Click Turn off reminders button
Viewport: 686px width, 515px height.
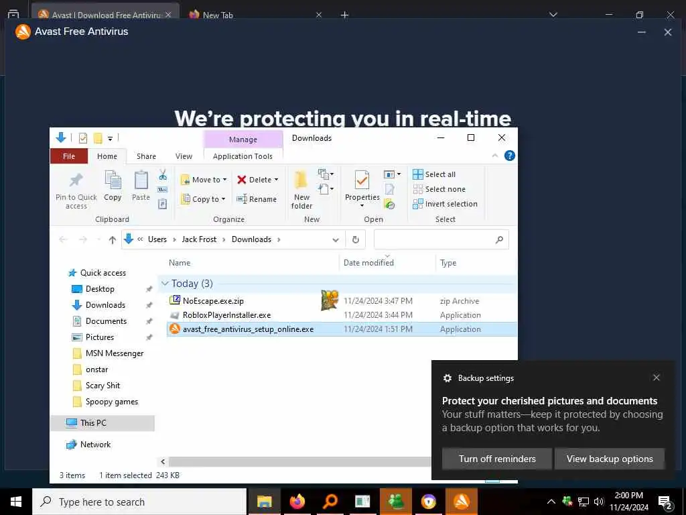click(x=497, y=459)
